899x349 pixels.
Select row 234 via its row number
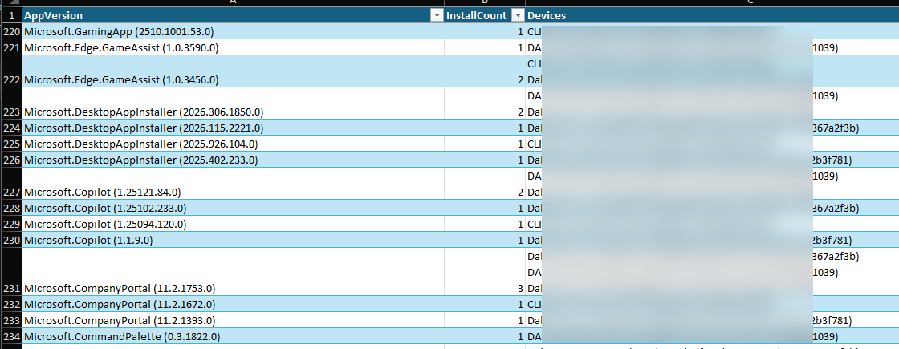[11, 336]
